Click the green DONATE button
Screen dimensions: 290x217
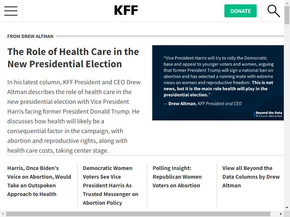240,11
